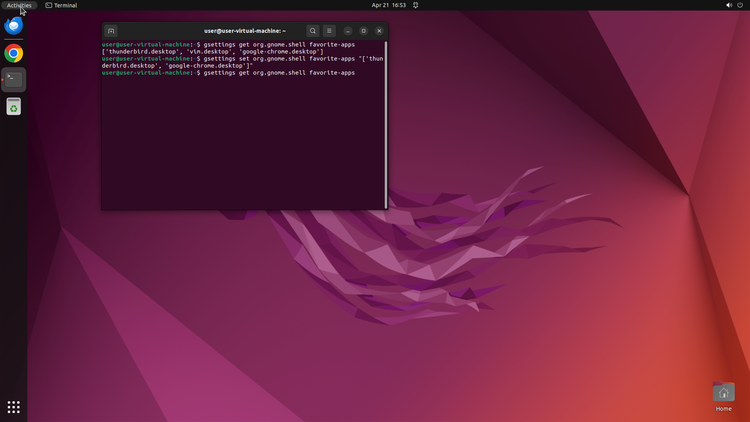The width and height of the screenshot is (750, 422).
Task: Click the notification bell icon
Action: (x=416, y=5)
